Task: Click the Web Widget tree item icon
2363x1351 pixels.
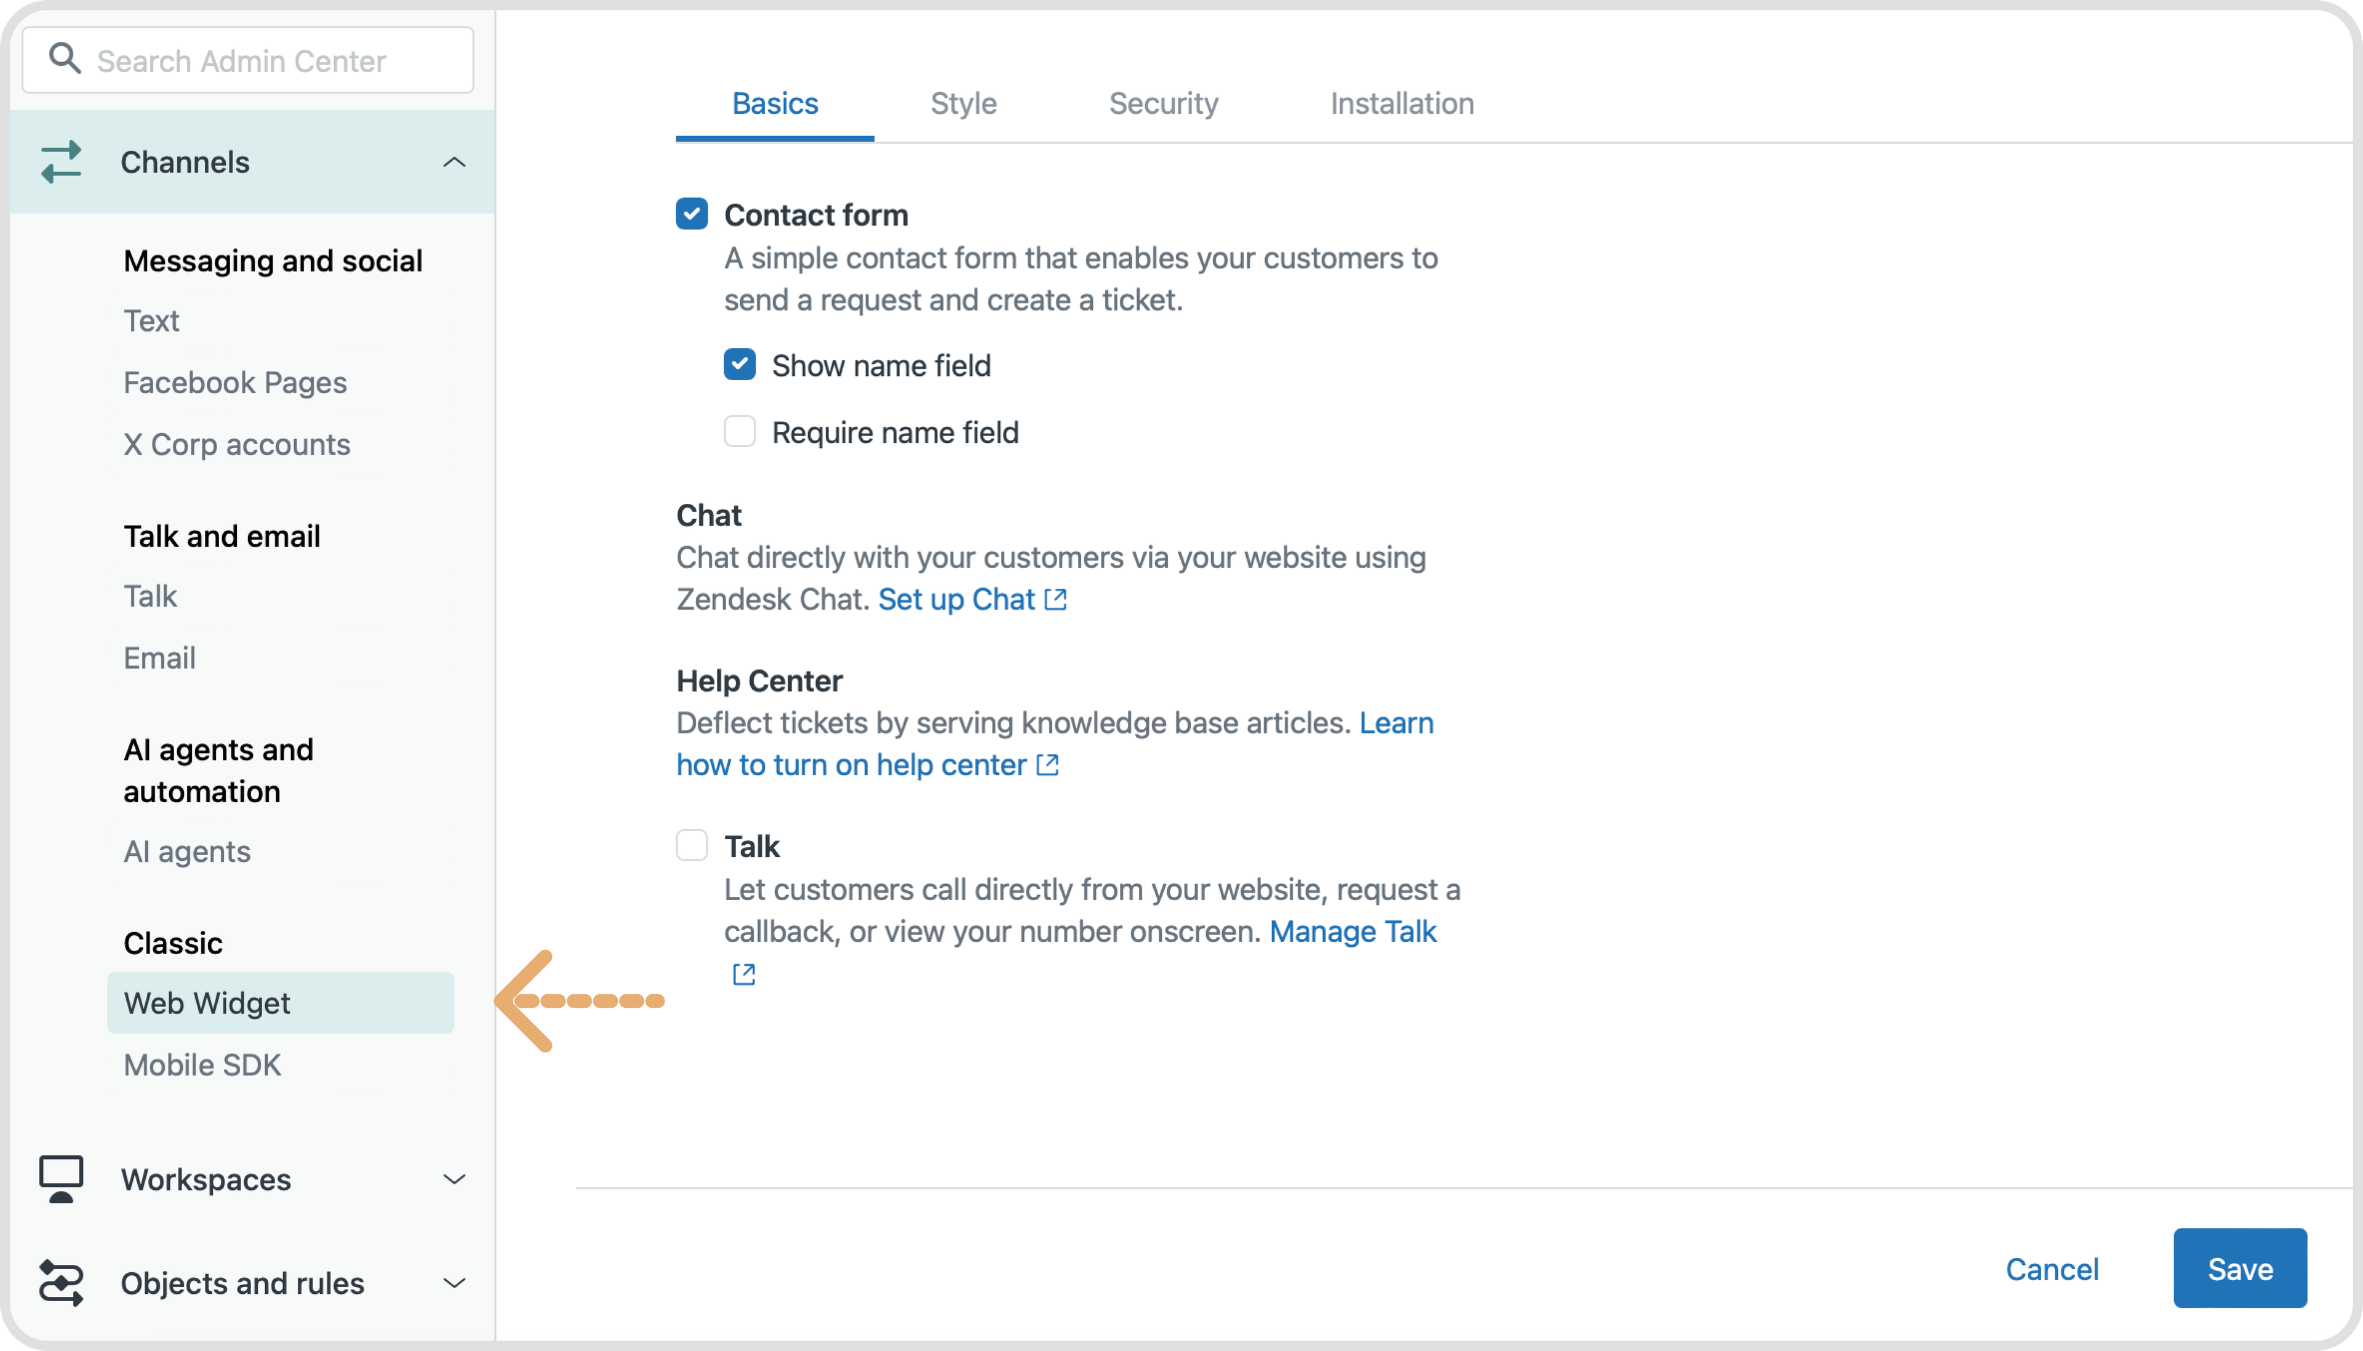Action: pos(206,1002)
